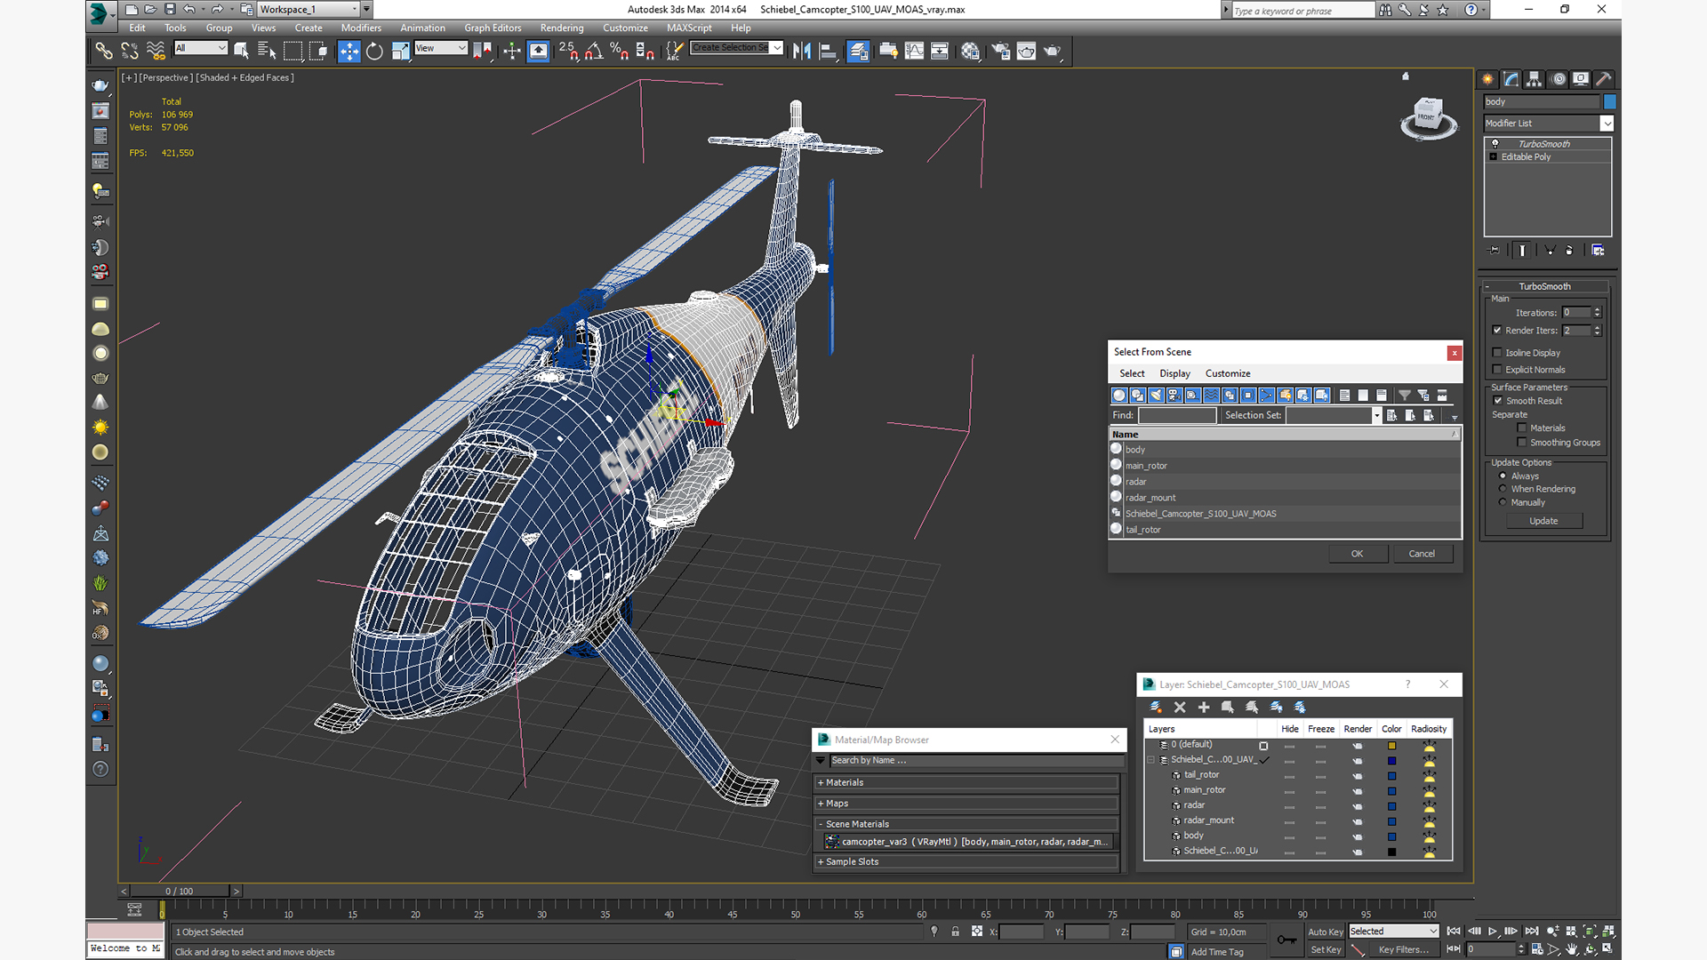Open the selection filter All dropdown
The width and height of the screenshot is (1707, 960).
[x=221, y=48]
